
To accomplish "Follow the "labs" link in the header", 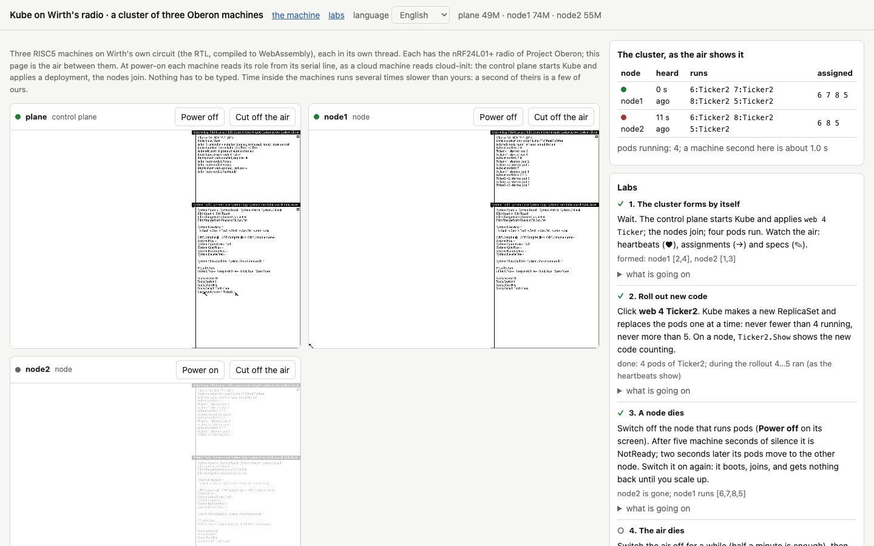I will (x=336, y=15).
